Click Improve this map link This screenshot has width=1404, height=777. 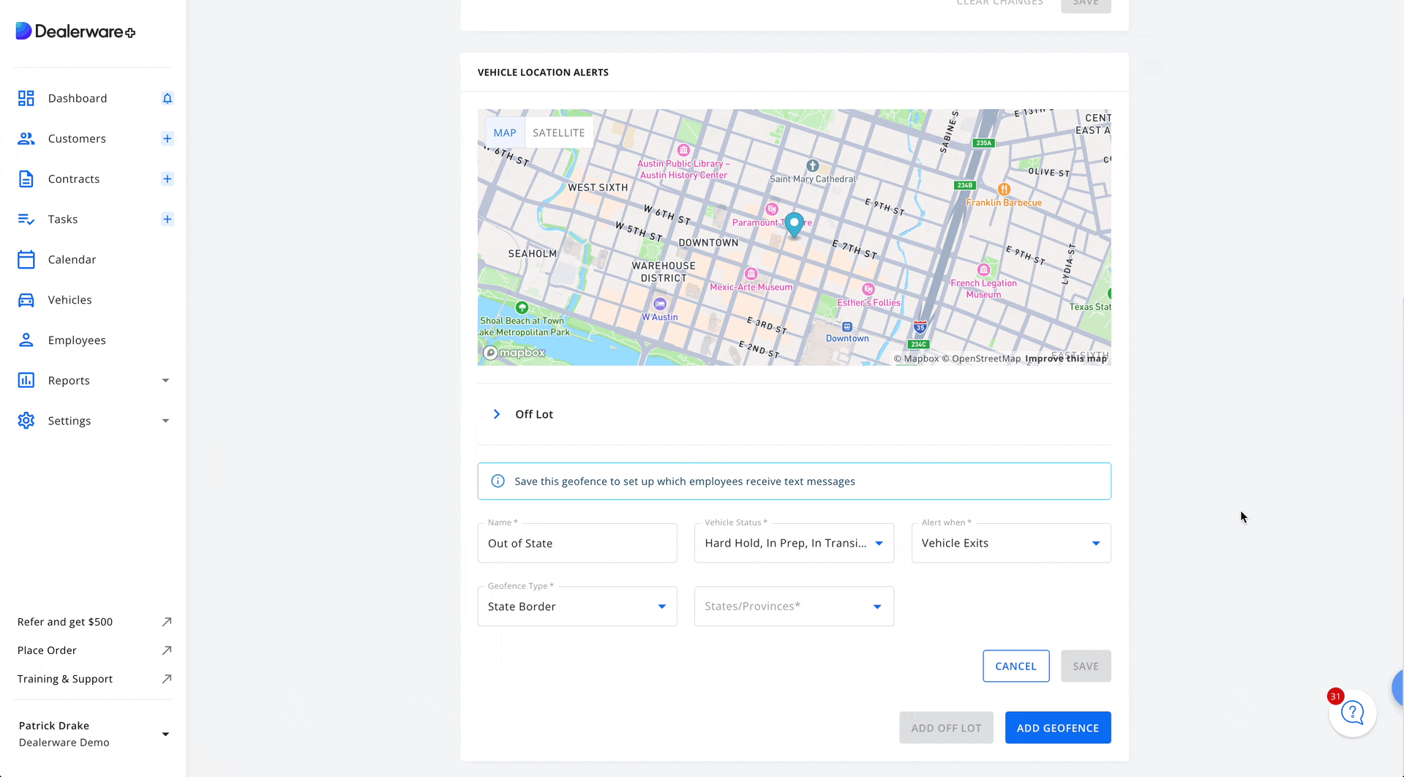click(x=1066, y=359)
